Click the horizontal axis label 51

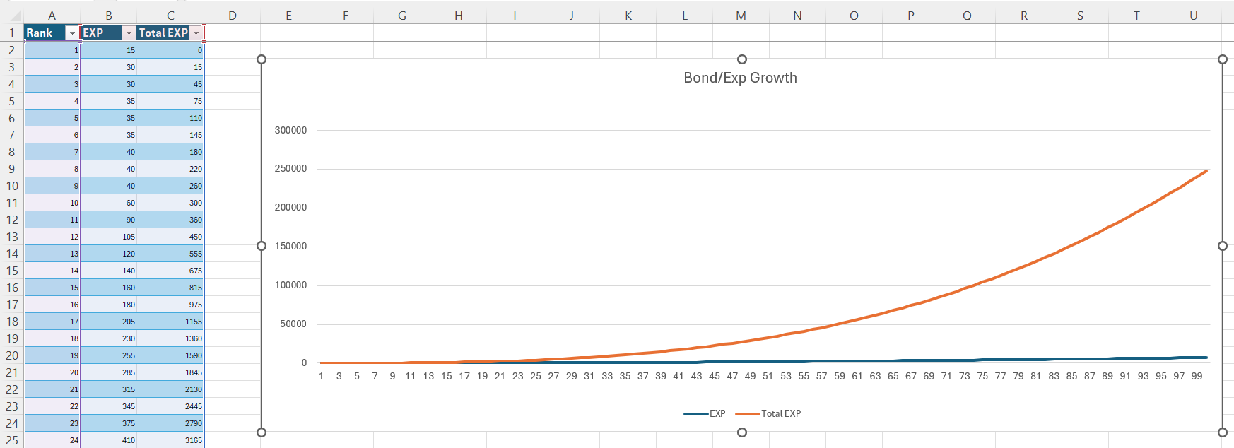point(768,376)
